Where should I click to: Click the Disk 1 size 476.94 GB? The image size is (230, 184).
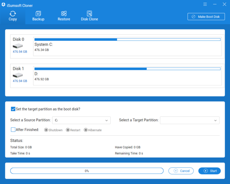click(20, 81)
